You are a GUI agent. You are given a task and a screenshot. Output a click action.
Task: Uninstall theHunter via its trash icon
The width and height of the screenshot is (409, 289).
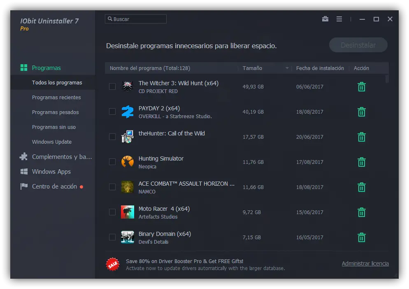[361, 137]
